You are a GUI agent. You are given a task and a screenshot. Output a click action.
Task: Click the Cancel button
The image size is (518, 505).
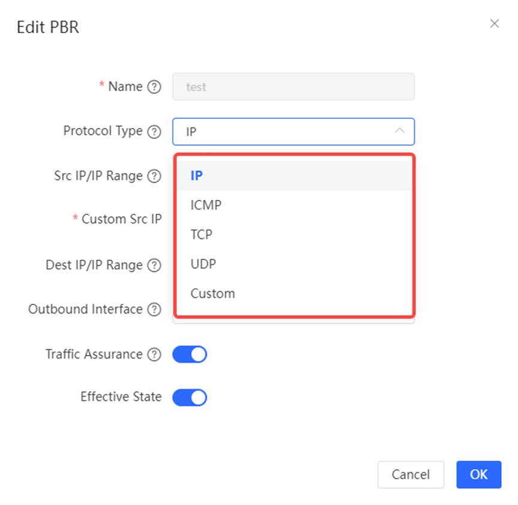pyautogui.click(x=411, y=474)
